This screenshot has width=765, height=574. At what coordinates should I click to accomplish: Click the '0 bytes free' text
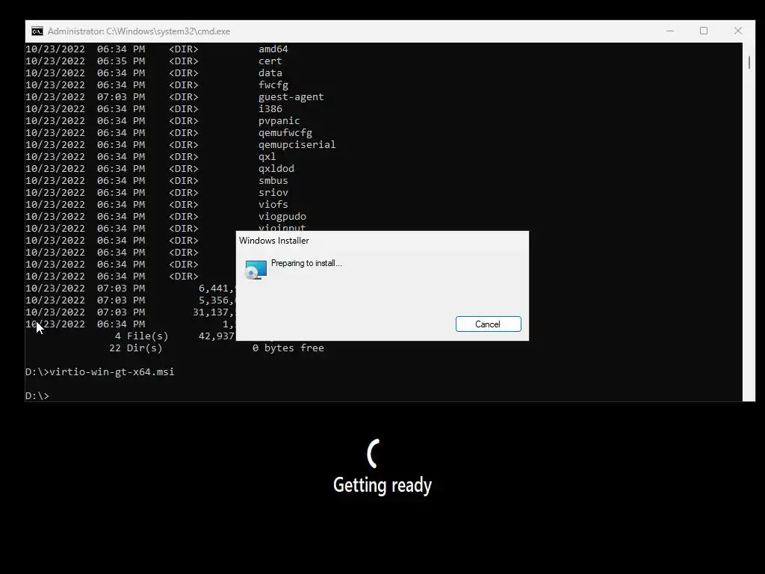point(288,348)
